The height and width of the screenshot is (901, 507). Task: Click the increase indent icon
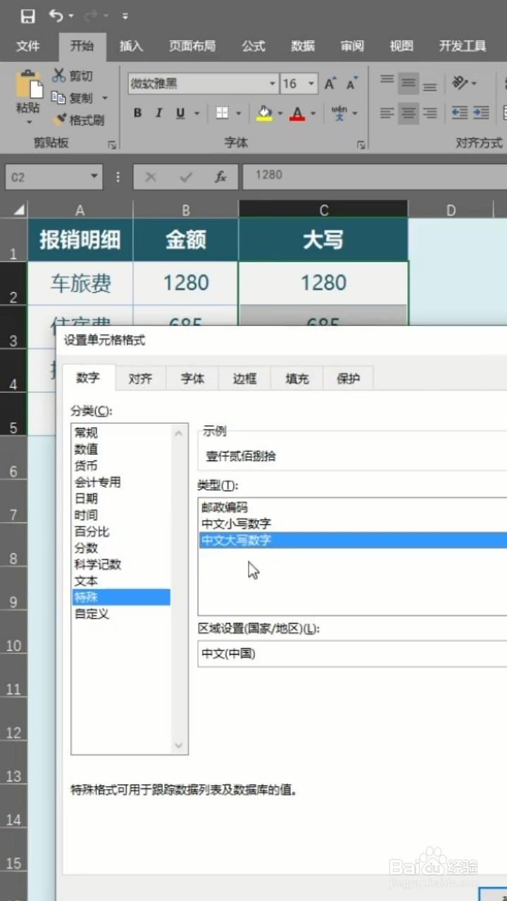[x=481, y=113]
